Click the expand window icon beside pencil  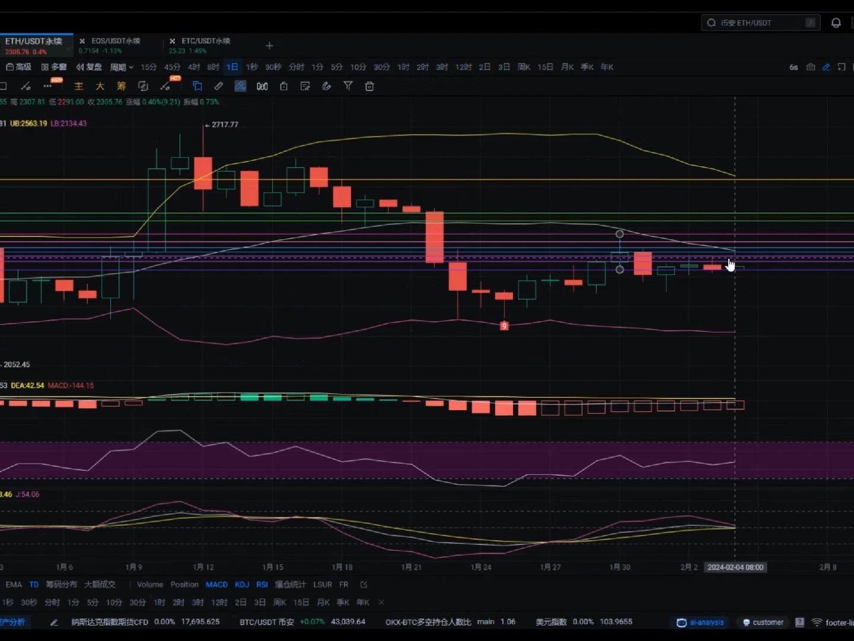coord(841,67)
